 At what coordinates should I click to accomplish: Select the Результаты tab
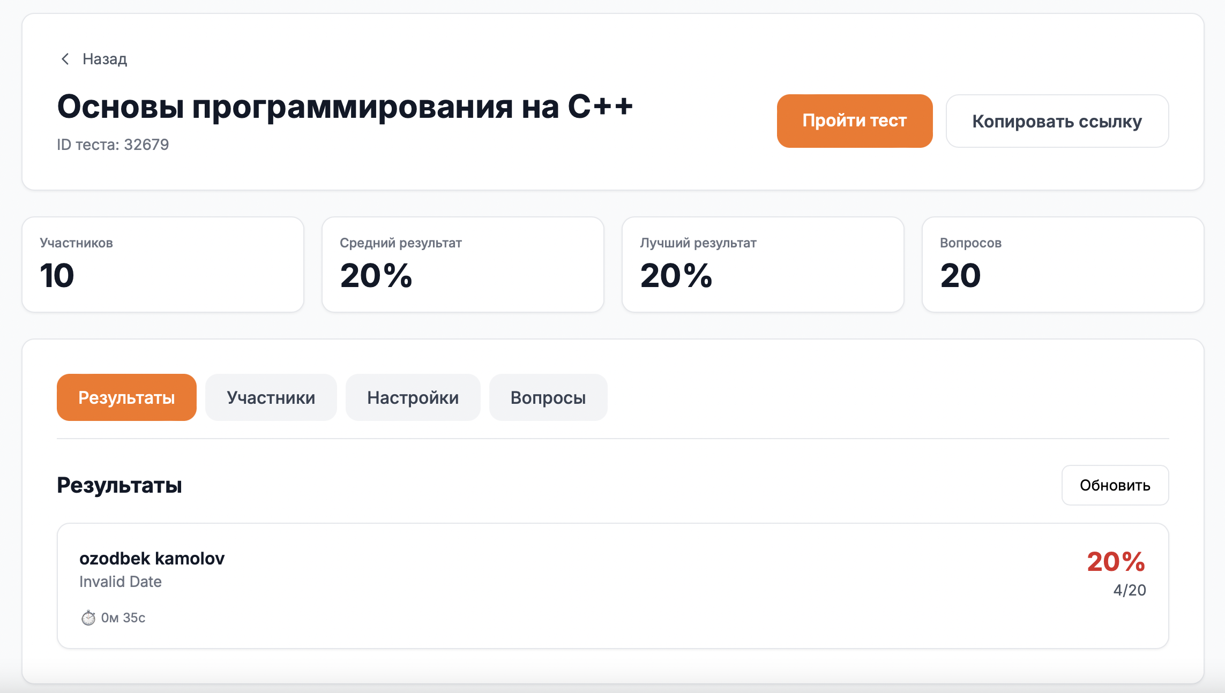126,397
